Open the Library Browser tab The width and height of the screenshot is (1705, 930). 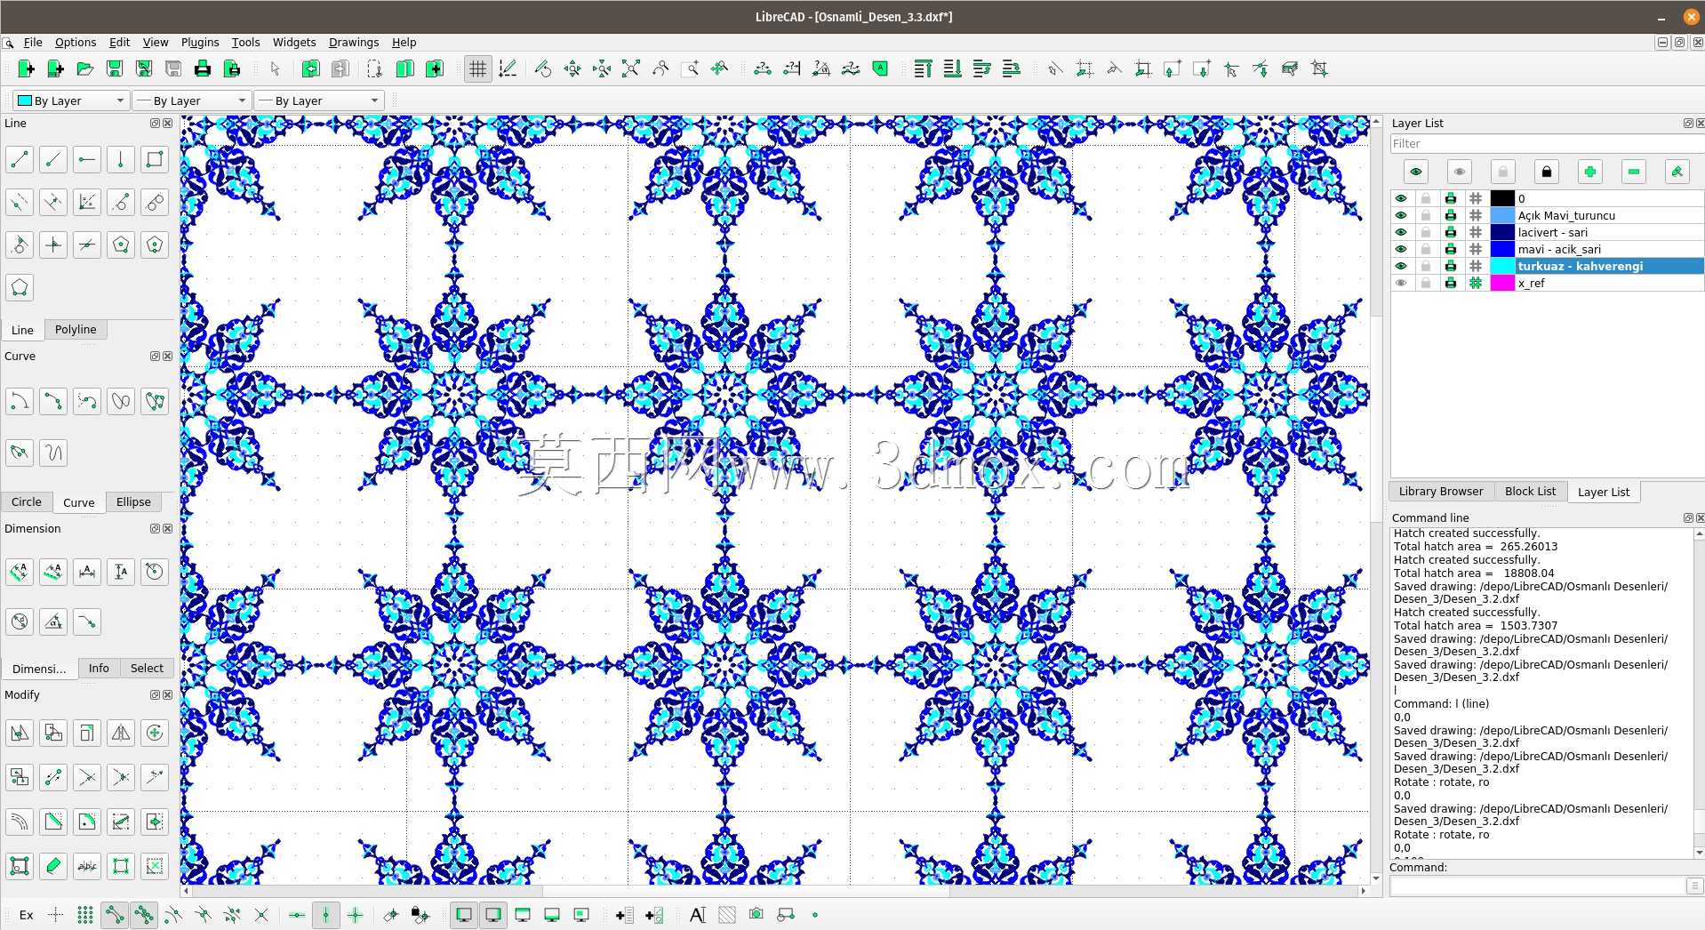pos(1440,491)
